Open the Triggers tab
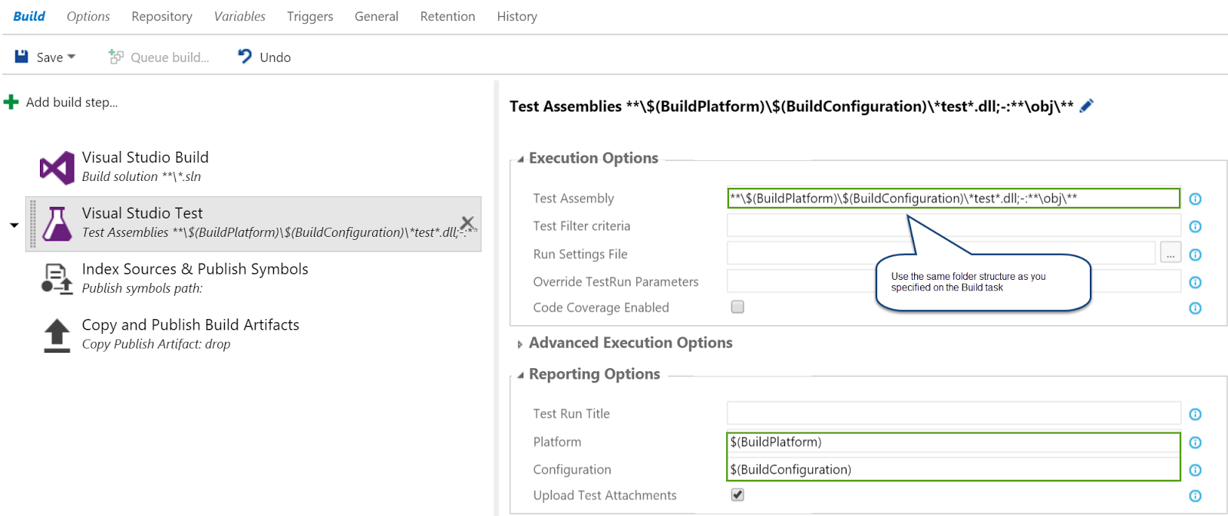 310,16
